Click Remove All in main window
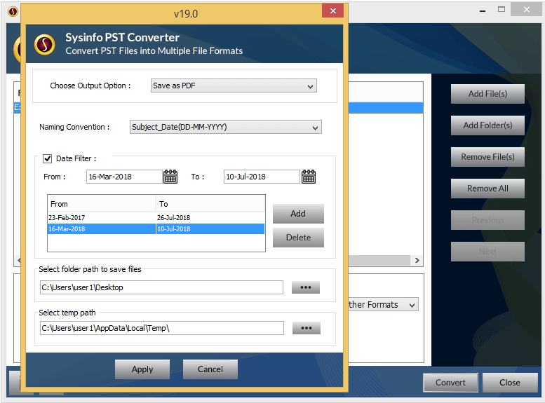This screenshot has width=545, height=403. [x=487, y=189]
